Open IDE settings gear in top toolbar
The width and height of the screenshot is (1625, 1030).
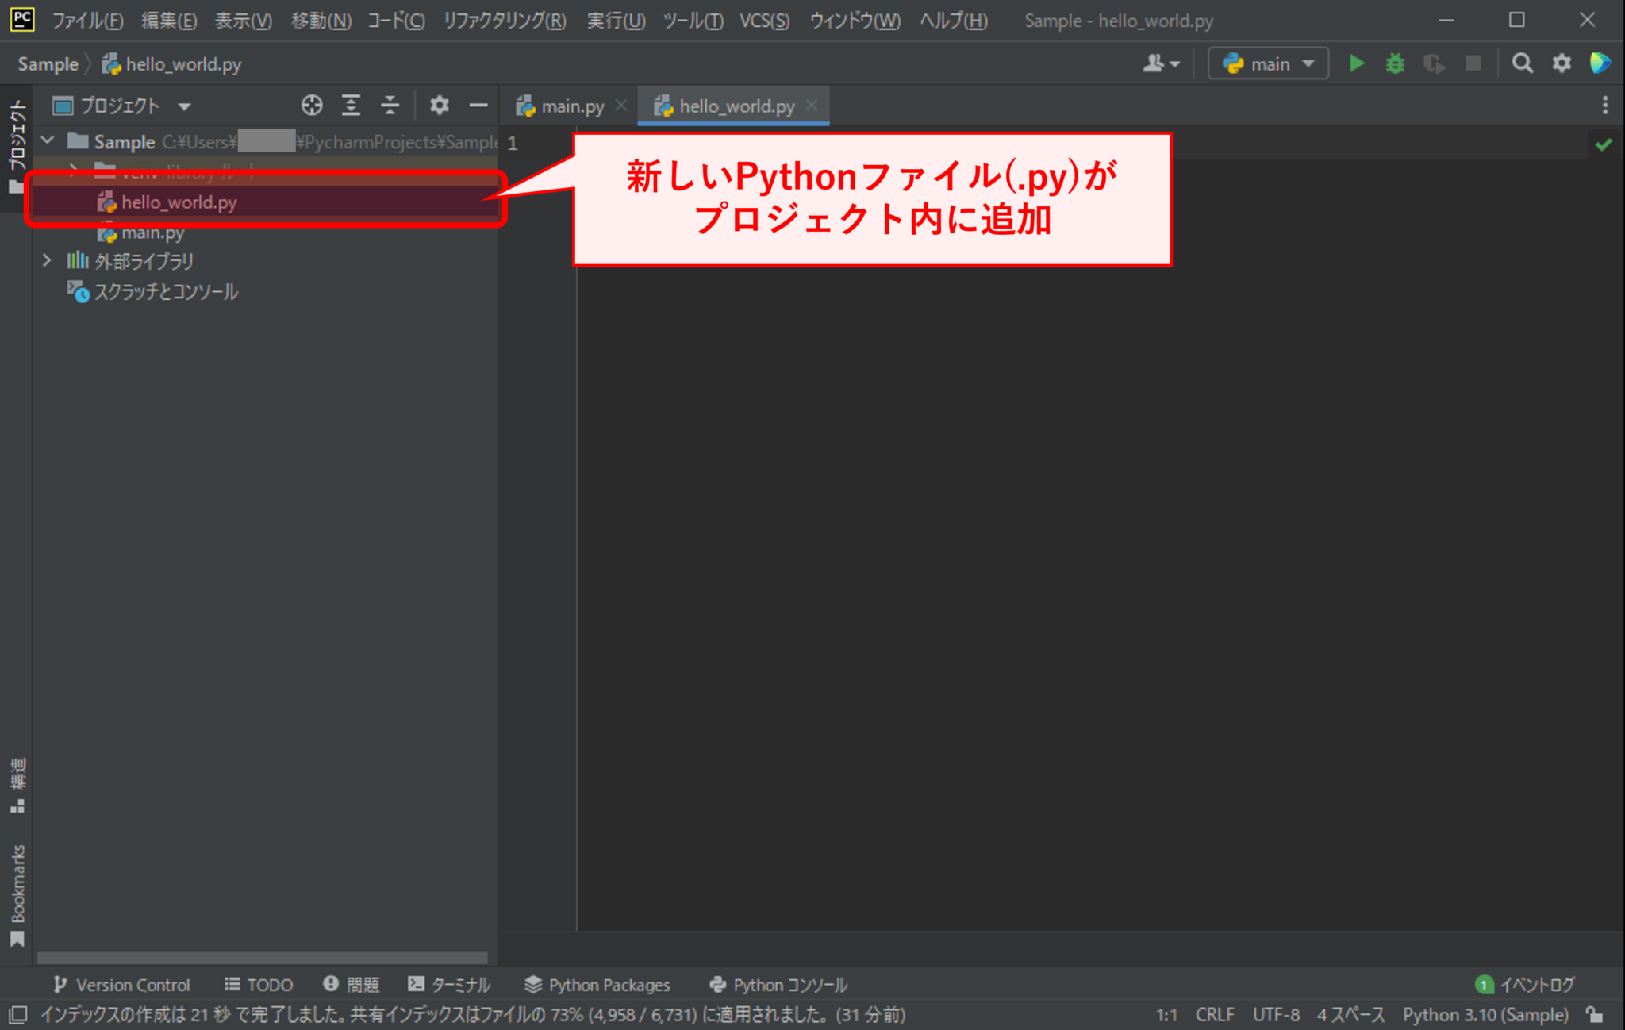[1562, 63]
